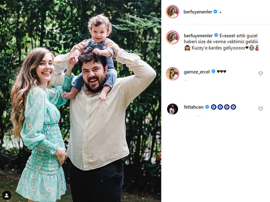The height and width of the screenshot is (202, 270).
Task: Click fettahcan's blue verified badge
Action: coord(207,107)
